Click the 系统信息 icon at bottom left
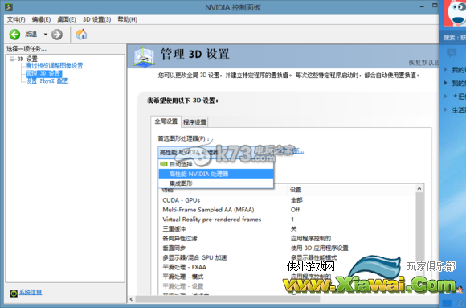 14,293
